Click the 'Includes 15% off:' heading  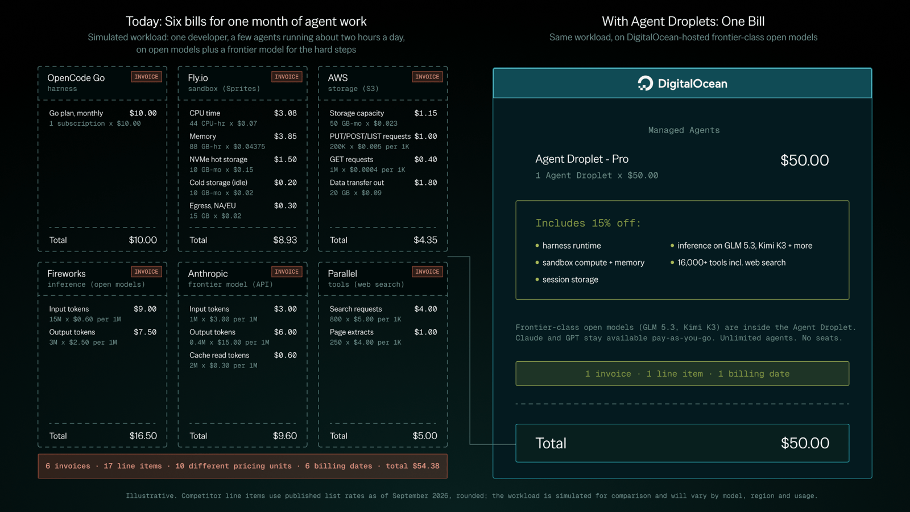click(588, 223)
